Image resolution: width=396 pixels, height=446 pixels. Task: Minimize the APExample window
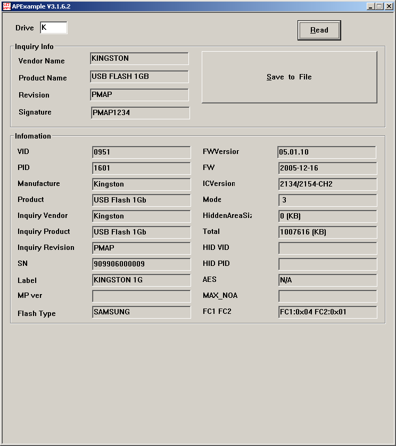click(x=370, y=6)
